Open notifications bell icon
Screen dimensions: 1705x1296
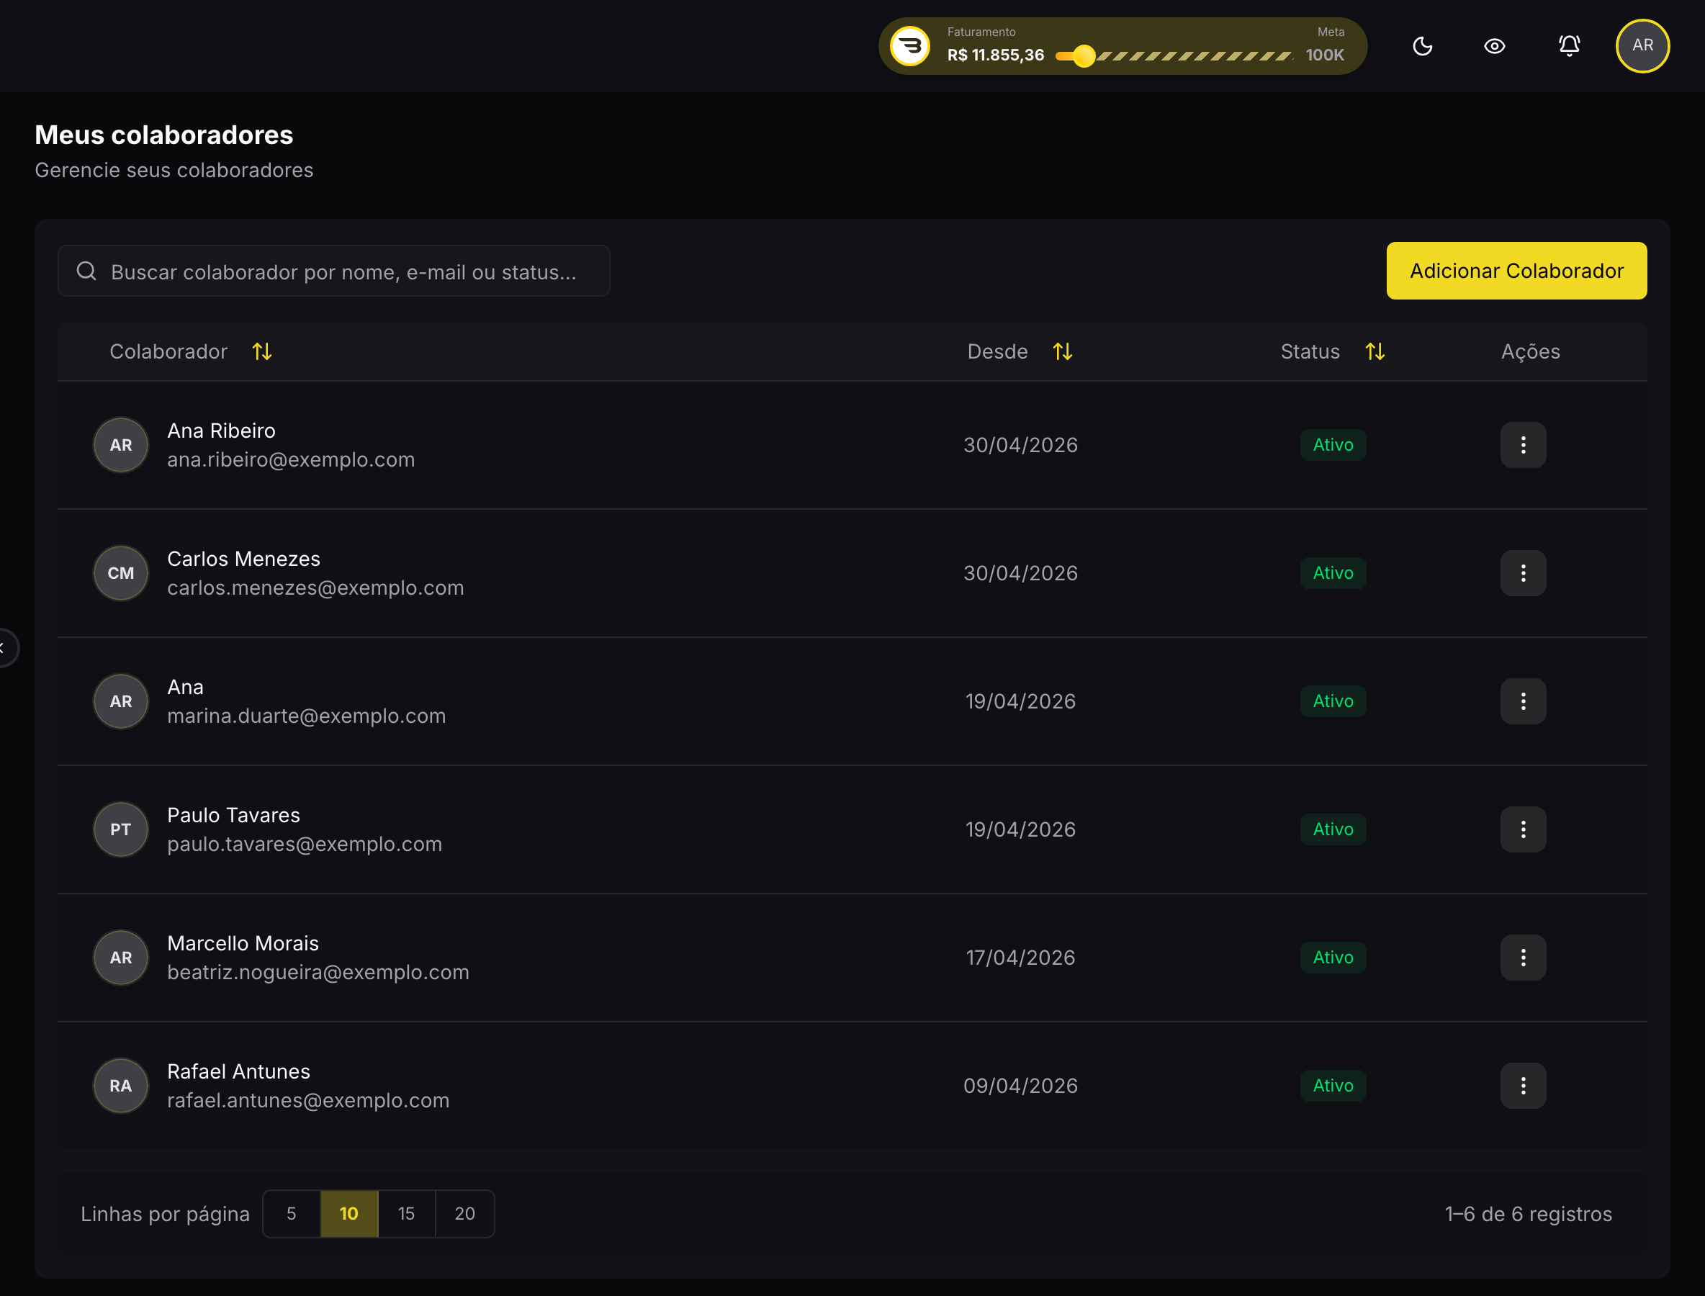tap(1569, 46)
